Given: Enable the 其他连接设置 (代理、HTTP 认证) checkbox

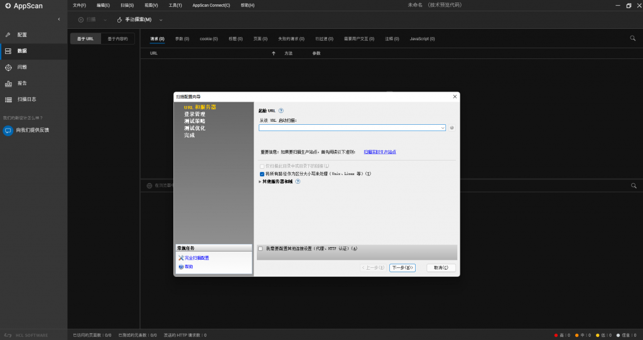Looking at the screenshot, I should [x=261, y=248].
